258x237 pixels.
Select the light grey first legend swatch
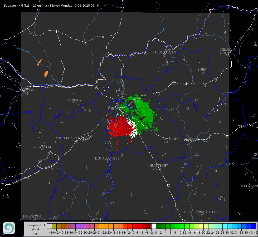click(x=49, y=226)
